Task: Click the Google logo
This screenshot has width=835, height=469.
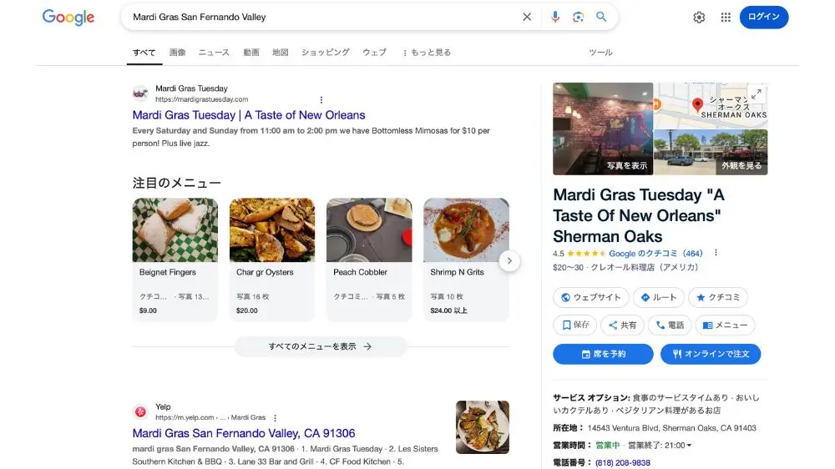Action: 68,17
